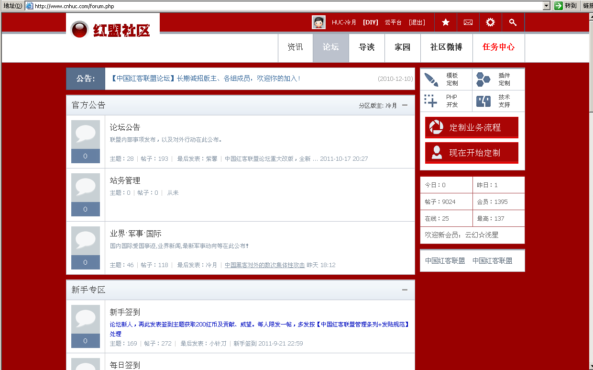Open the 论坛公告 speech-bubble forum icon
This screenshot has width=593, height=370.
pos(85,134)
